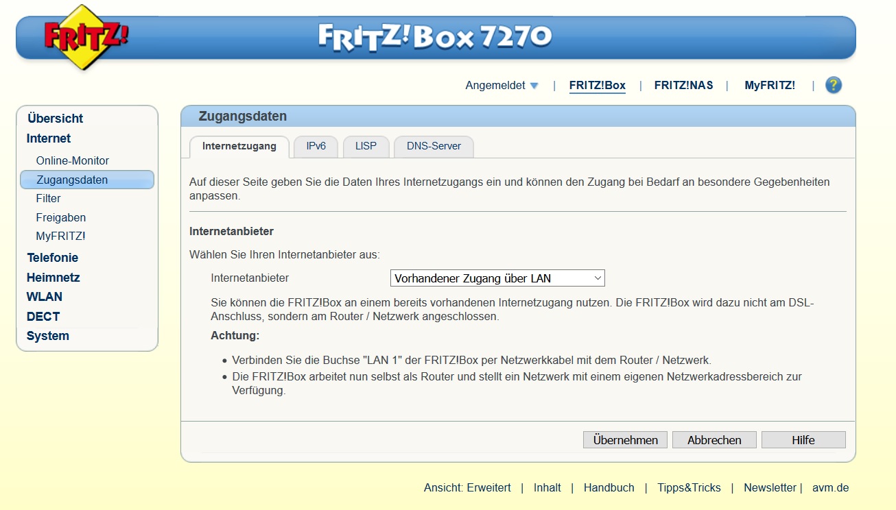
Task: Open the Newsletter footer link
Action: [x=770, y=488]
